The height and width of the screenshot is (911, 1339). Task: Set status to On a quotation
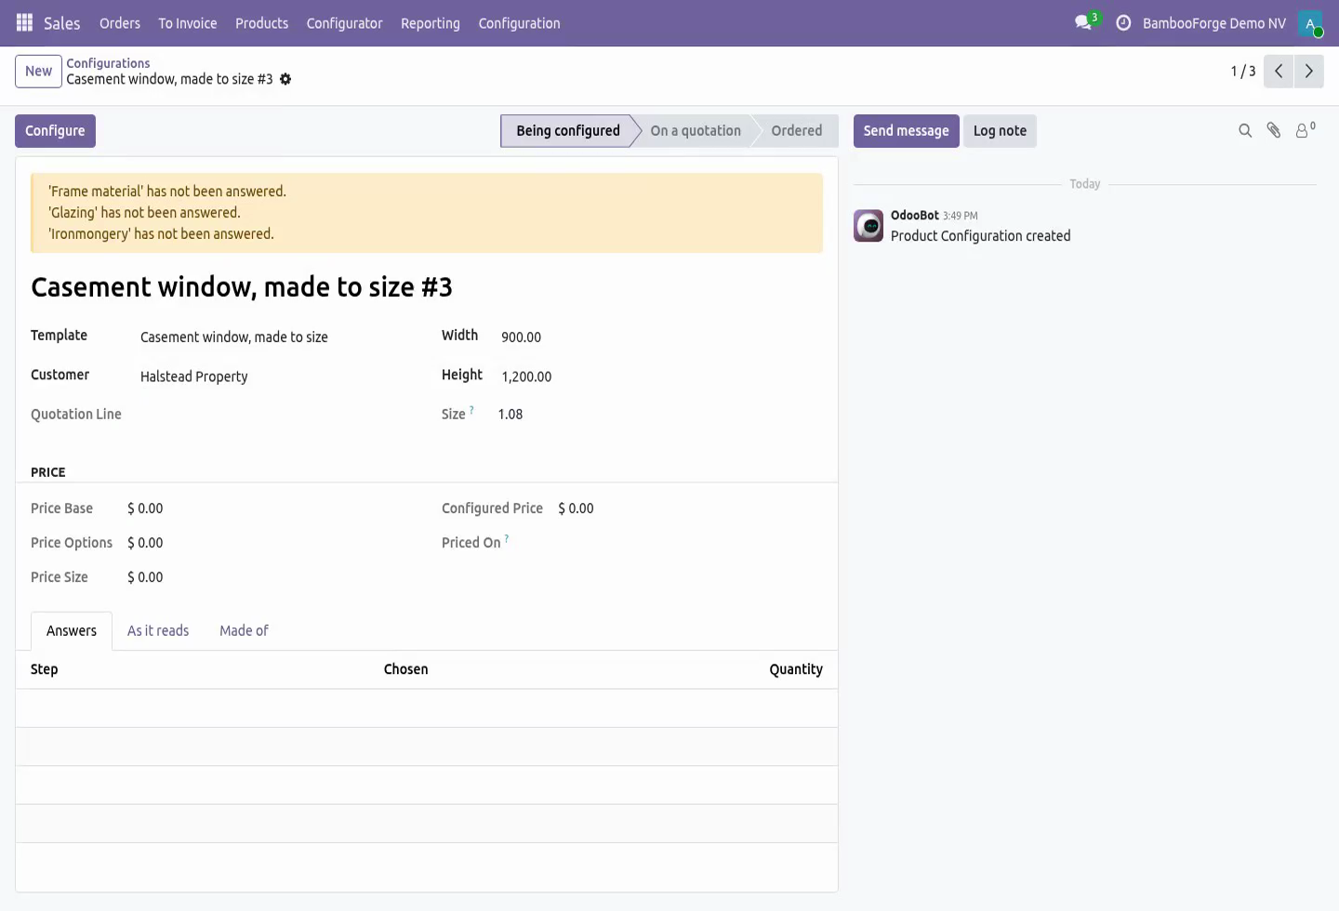click(696, 131)
